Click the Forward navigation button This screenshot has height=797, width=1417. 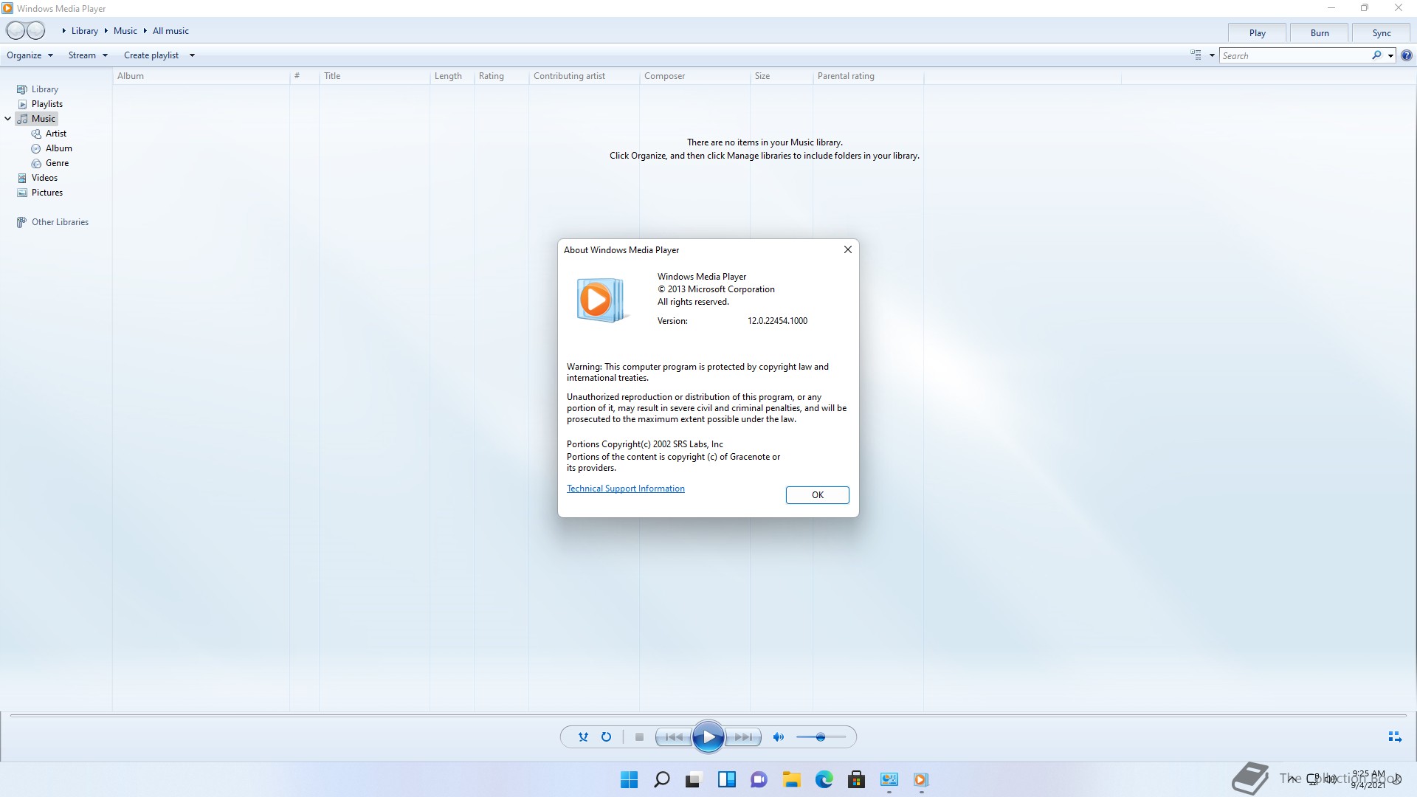point(35,30)
